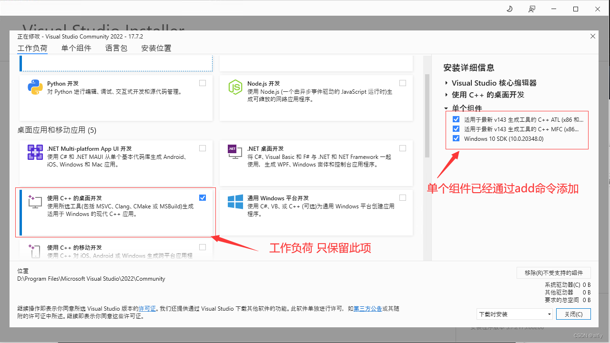Click the 安装详细信息 heading
Viewport: 610px width, 343px height.
(x=469, y=68)
